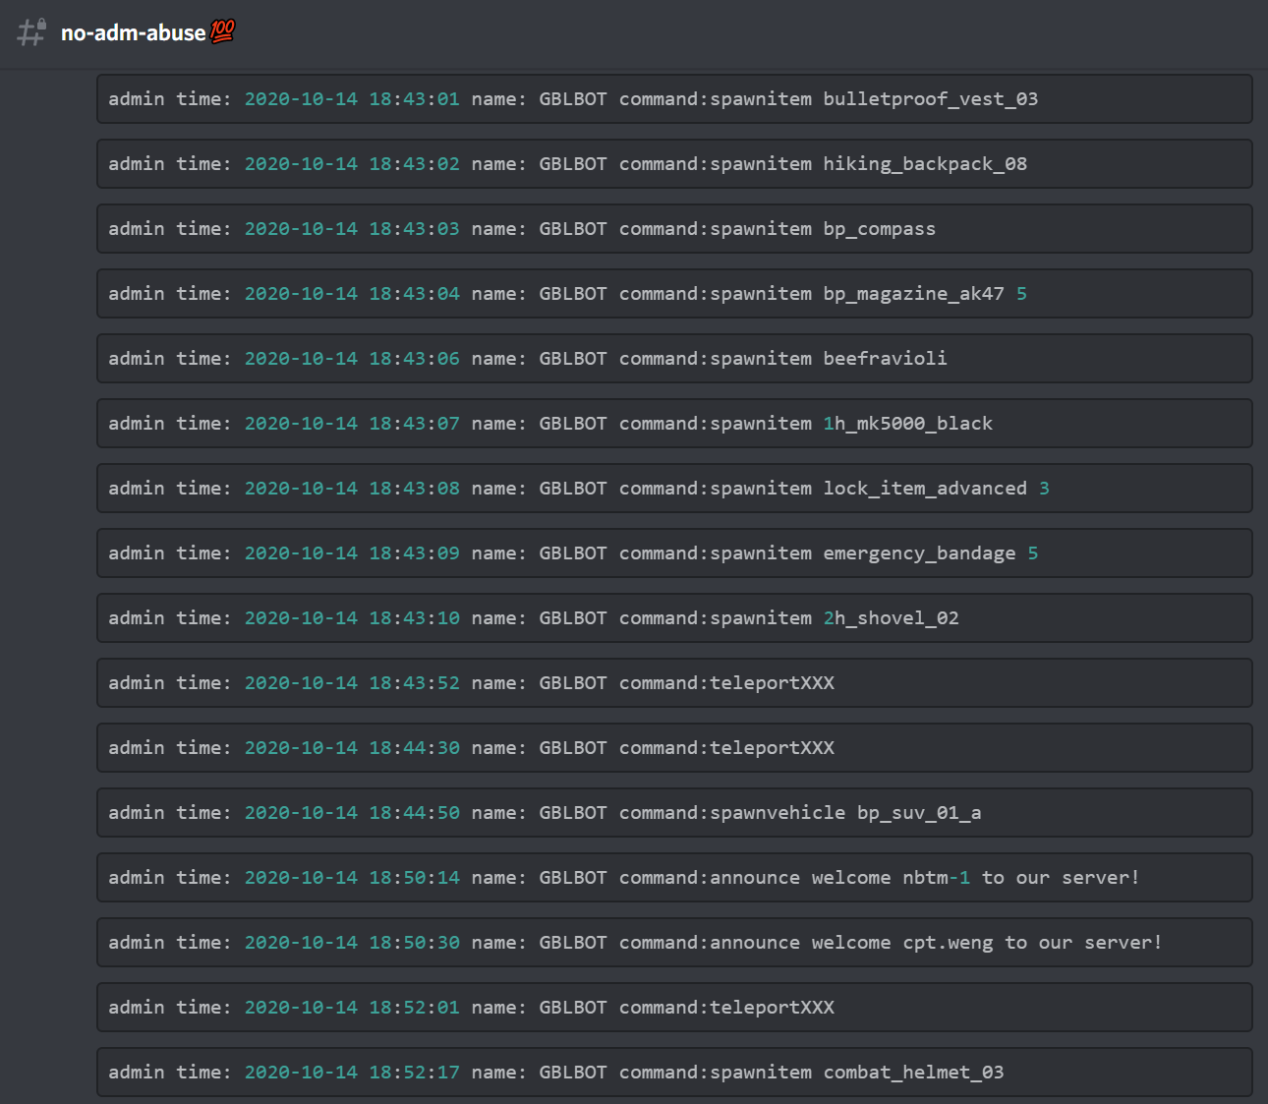The image size is (1268, 1104).
Task: Select the teleportXXX entry at 18:44:30
Action: tap(673, 748)
